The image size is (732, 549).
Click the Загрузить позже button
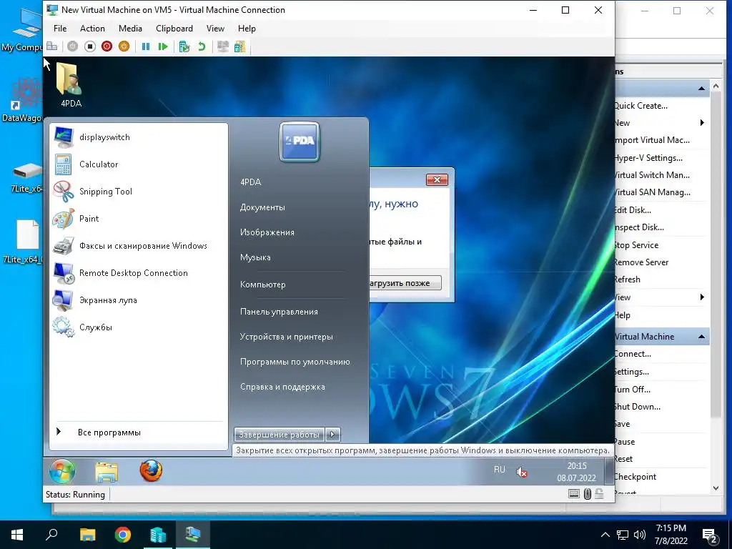tap(405, 283)
